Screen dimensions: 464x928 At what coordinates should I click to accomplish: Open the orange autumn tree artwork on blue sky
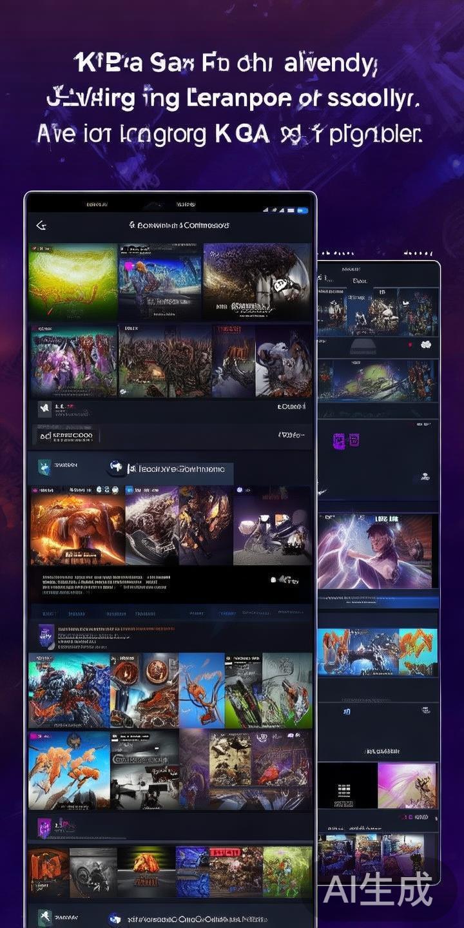(x=69, y=770)
